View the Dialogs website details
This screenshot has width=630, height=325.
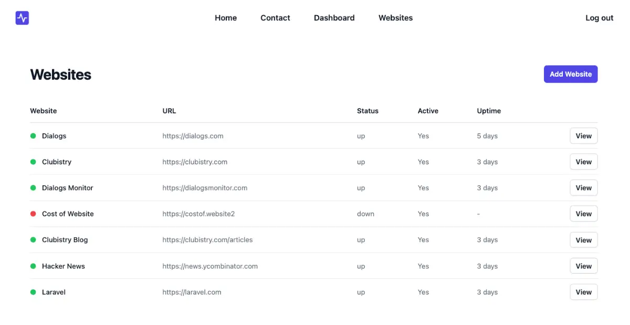click(583, 136)
